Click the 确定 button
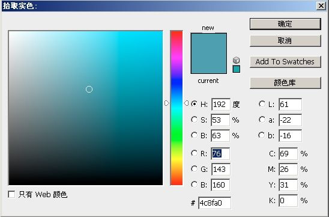Viewport: 329px width, 217px height. tap(285, 24)
